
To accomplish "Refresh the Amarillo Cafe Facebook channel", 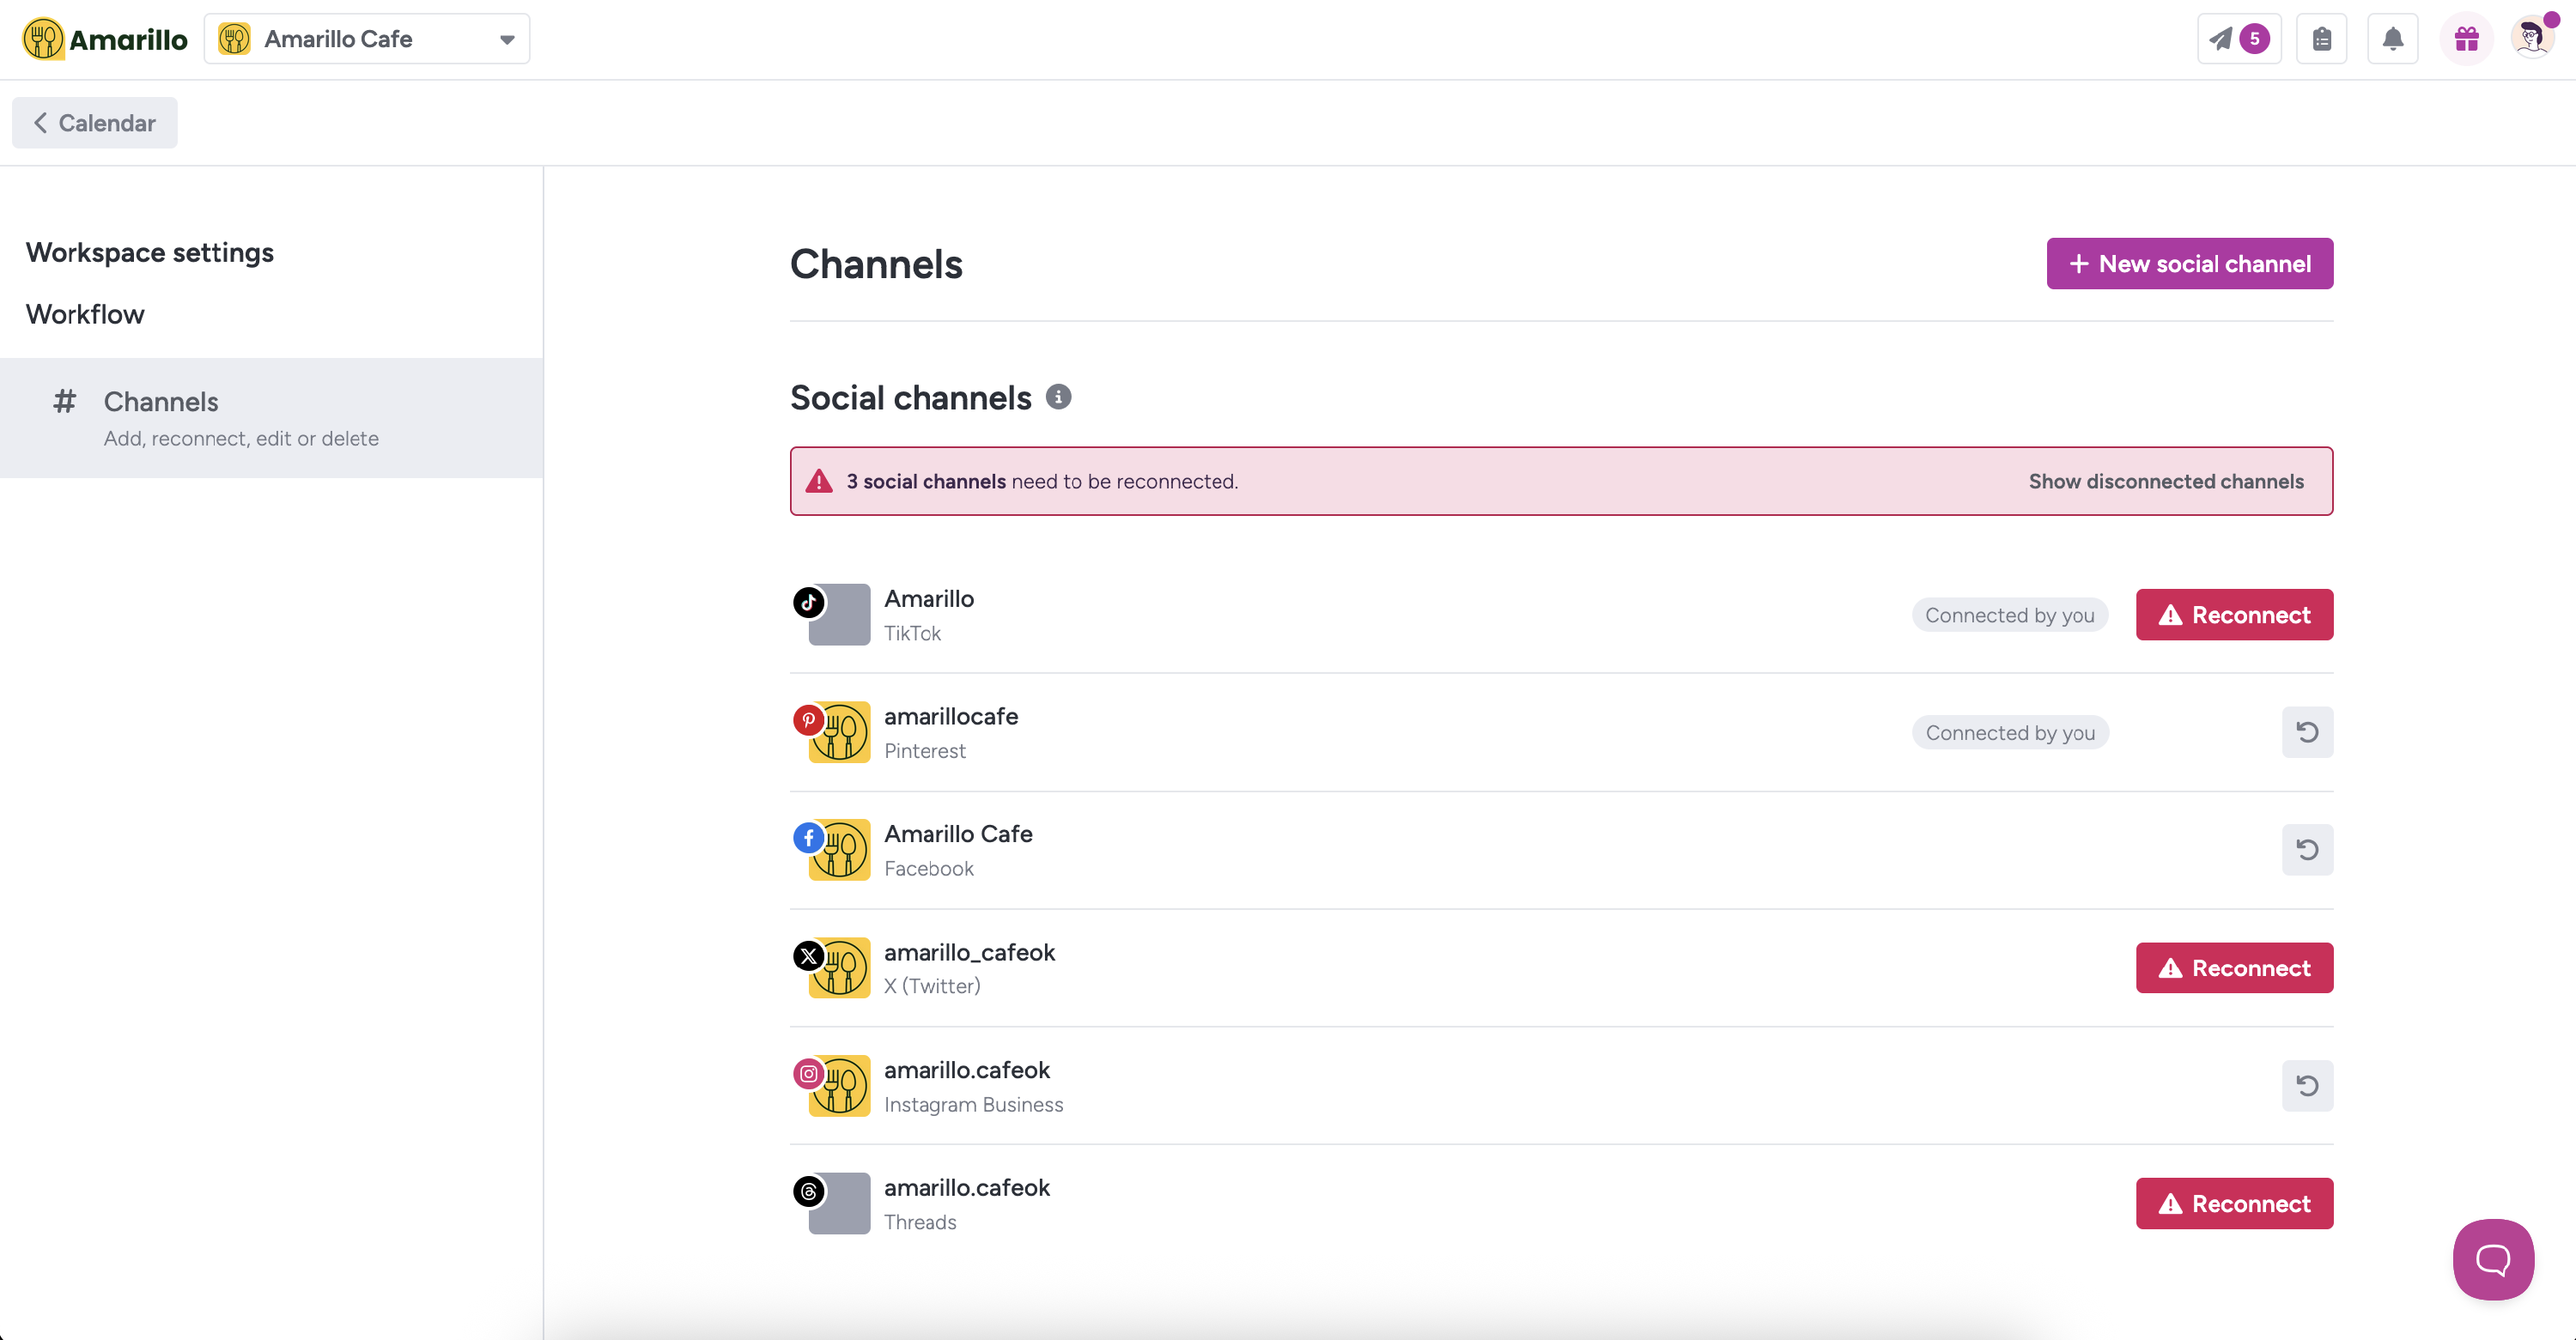I will (2306, 850).
